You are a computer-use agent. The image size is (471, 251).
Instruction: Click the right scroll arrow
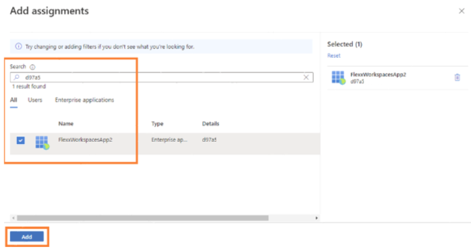click(x=316, y=218)
